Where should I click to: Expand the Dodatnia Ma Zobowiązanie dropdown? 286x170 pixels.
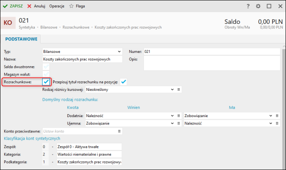click(270, 115)
